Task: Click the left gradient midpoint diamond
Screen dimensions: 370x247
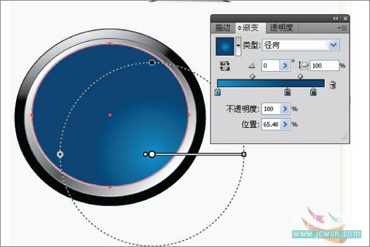Action: (x=253, y=76)
